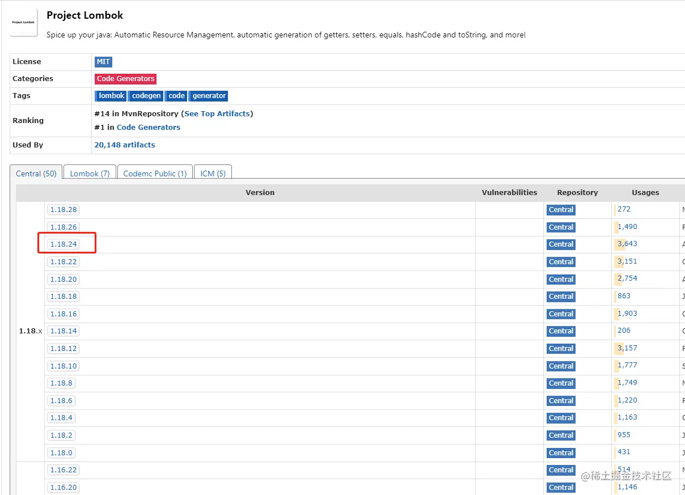This screenshot has height=495, width=685.
Task: Open version 1.18.14
Action: point(64,331)
